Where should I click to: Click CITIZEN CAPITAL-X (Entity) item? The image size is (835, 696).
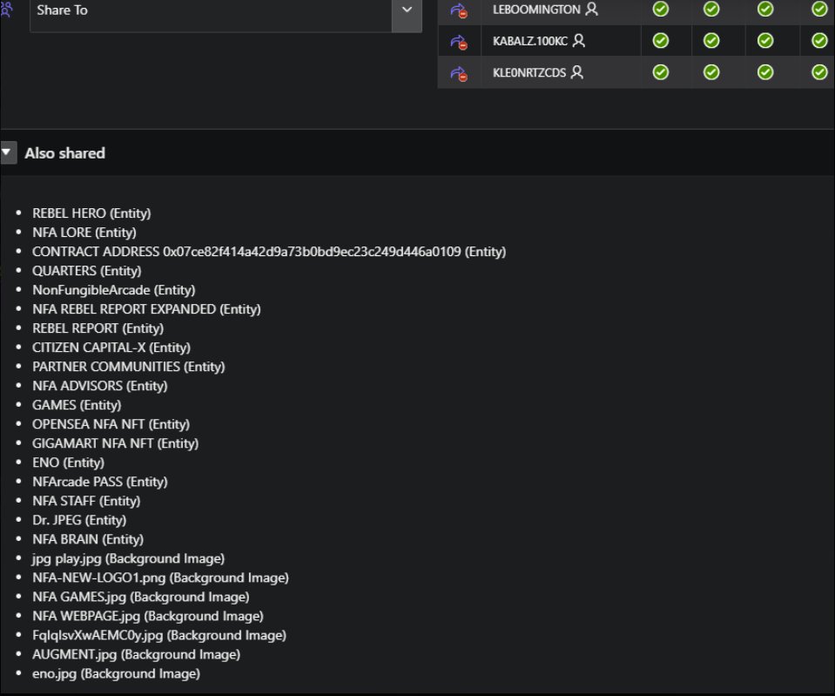click(x=111, y=348)
